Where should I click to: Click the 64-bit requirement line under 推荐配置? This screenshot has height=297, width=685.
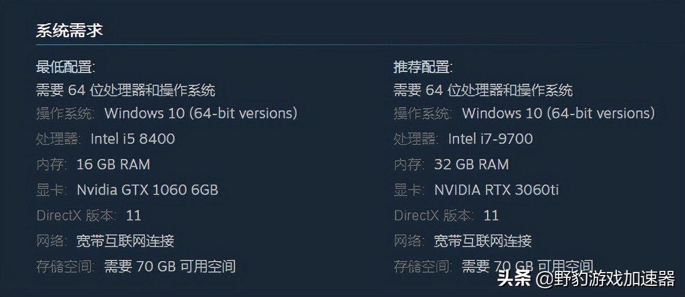pyautogui.click(x=483, y=90)
